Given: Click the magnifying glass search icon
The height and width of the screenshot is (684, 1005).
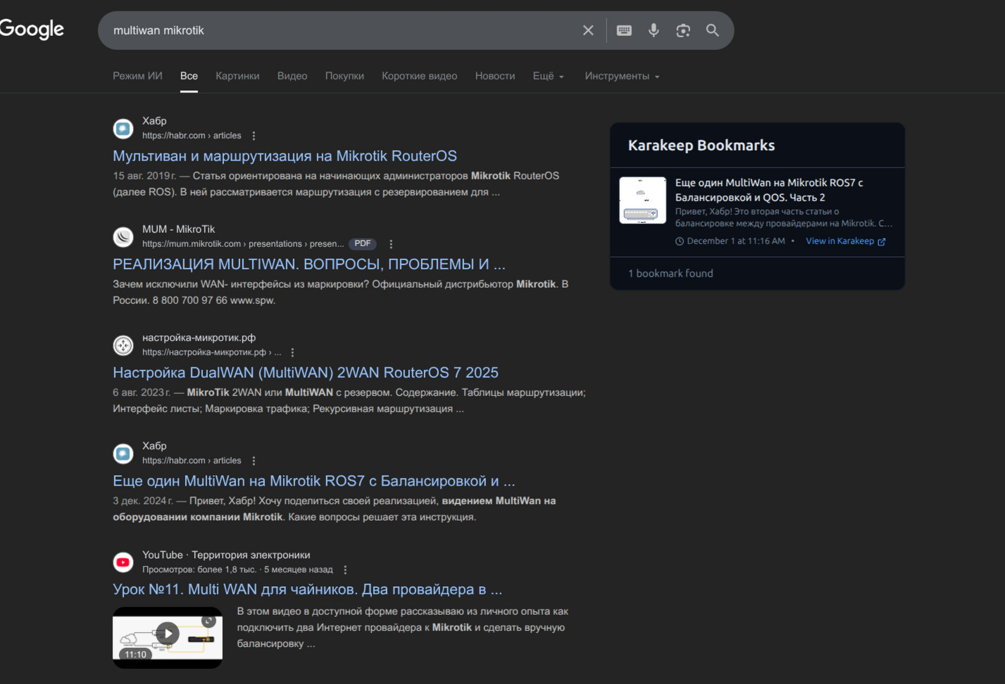Looking at the screenshot, I should 713,30.
